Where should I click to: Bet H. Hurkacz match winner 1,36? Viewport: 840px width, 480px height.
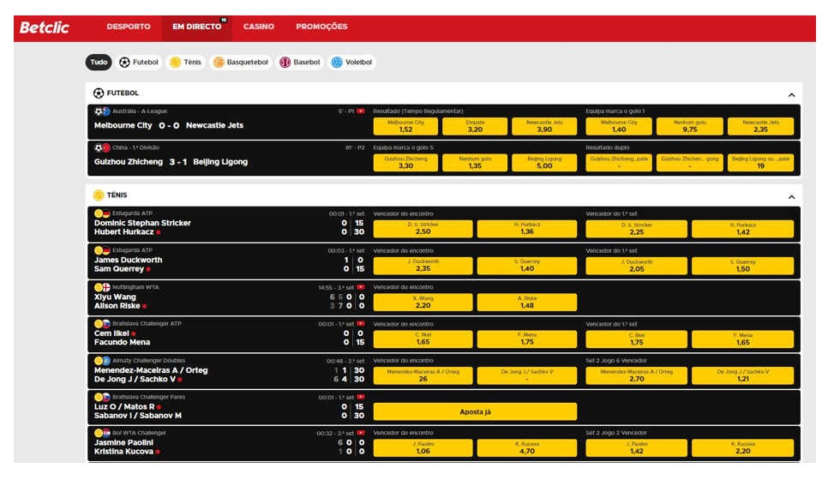[526, 229]
